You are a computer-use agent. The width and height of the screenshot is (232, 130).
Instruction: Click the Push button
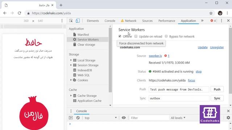(x=217, y=89)
